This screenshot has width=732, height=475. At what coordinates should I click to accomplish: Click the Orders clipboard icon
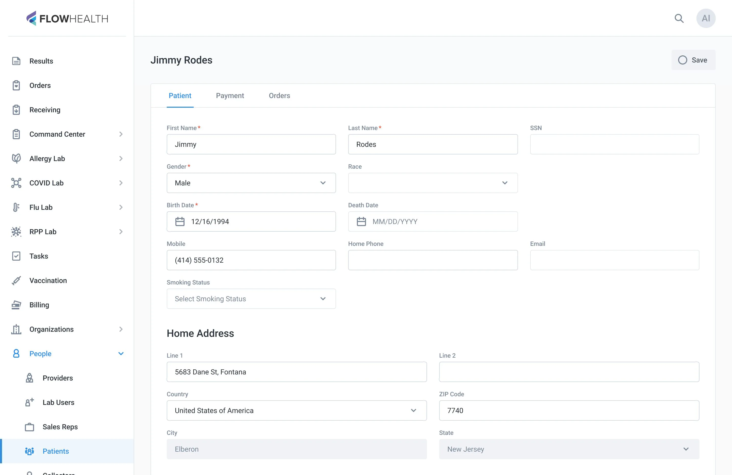pos(16,85)
